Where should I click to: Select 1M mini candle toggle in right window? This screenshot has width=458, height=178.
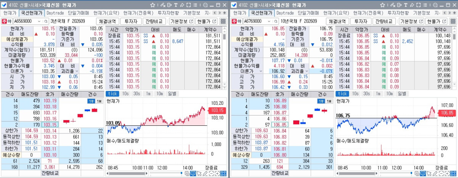[x=329, y=101]
